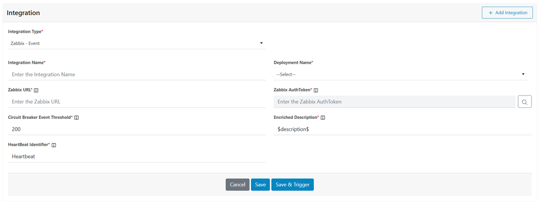
Task: Click info icon beside Zabbix AuthToken label
Action: 316,91
